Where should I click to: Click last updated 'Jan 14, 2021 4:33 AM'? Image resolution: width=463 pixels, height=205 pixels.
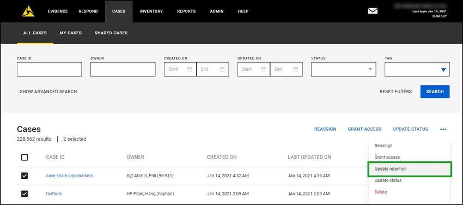point(308,176)
